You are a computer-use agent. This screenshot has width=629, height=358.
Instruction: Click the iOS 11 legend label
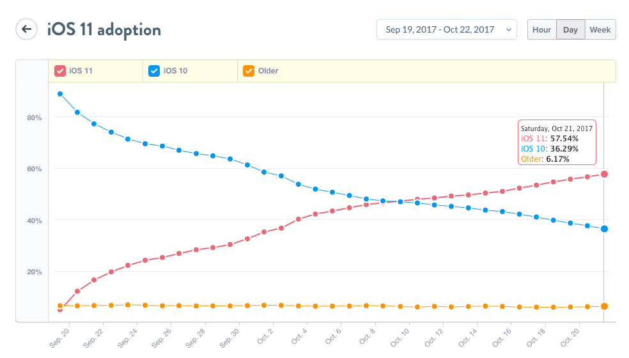click(x=81, y=71)
